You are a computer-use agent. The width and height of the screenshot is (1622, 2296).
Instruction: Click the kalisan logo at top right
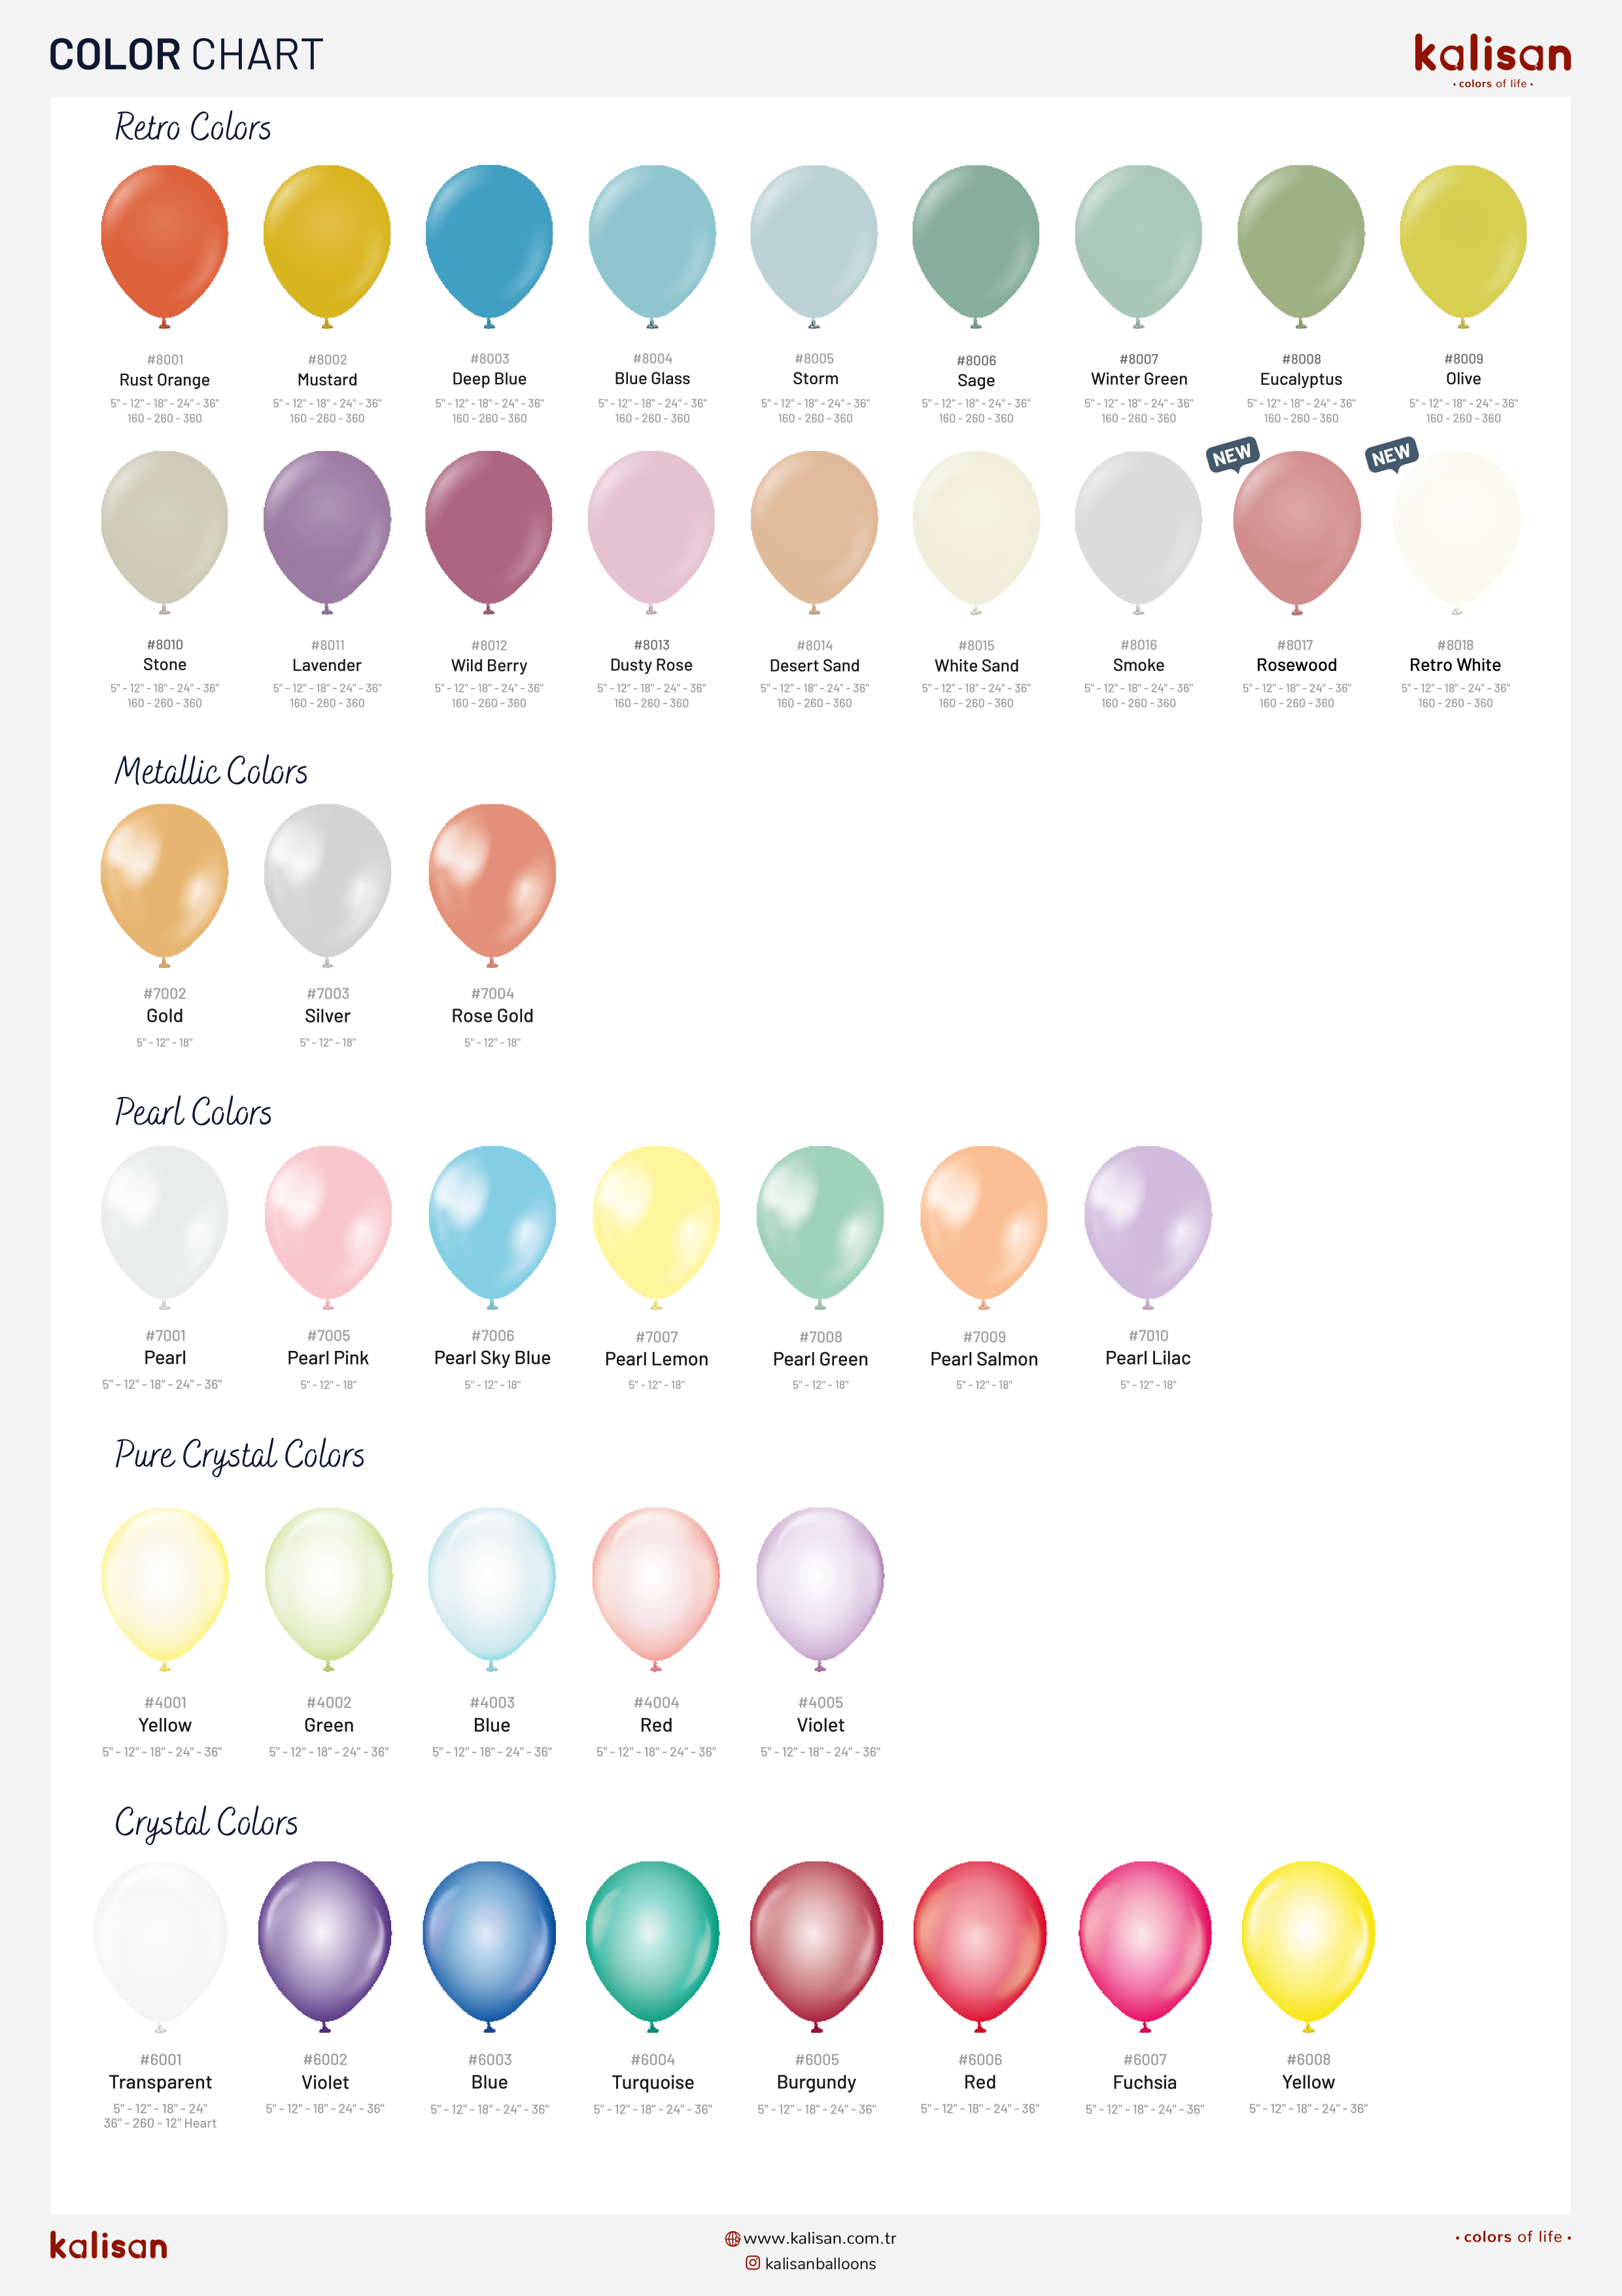point(1492,60)
